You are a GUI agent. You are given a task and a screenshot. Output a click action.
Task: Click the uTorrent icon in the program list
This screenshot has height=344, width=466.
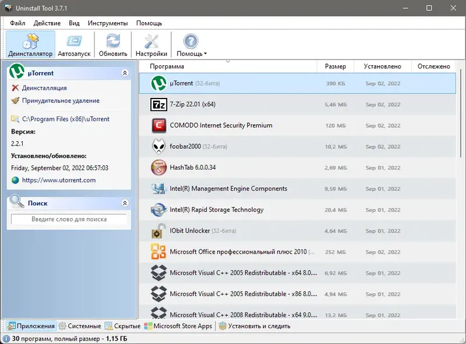pyautogui.click(x=158, y=83)
